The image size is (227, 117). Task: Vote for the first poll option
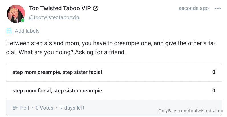57,72
